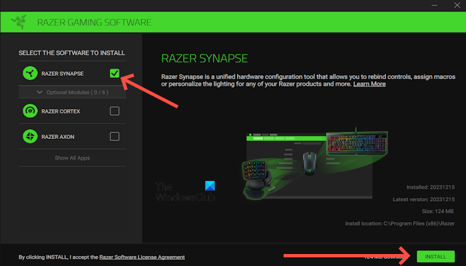Click the Razer devices preview illustration
The image size is (466, 266).
pos(315,164)
